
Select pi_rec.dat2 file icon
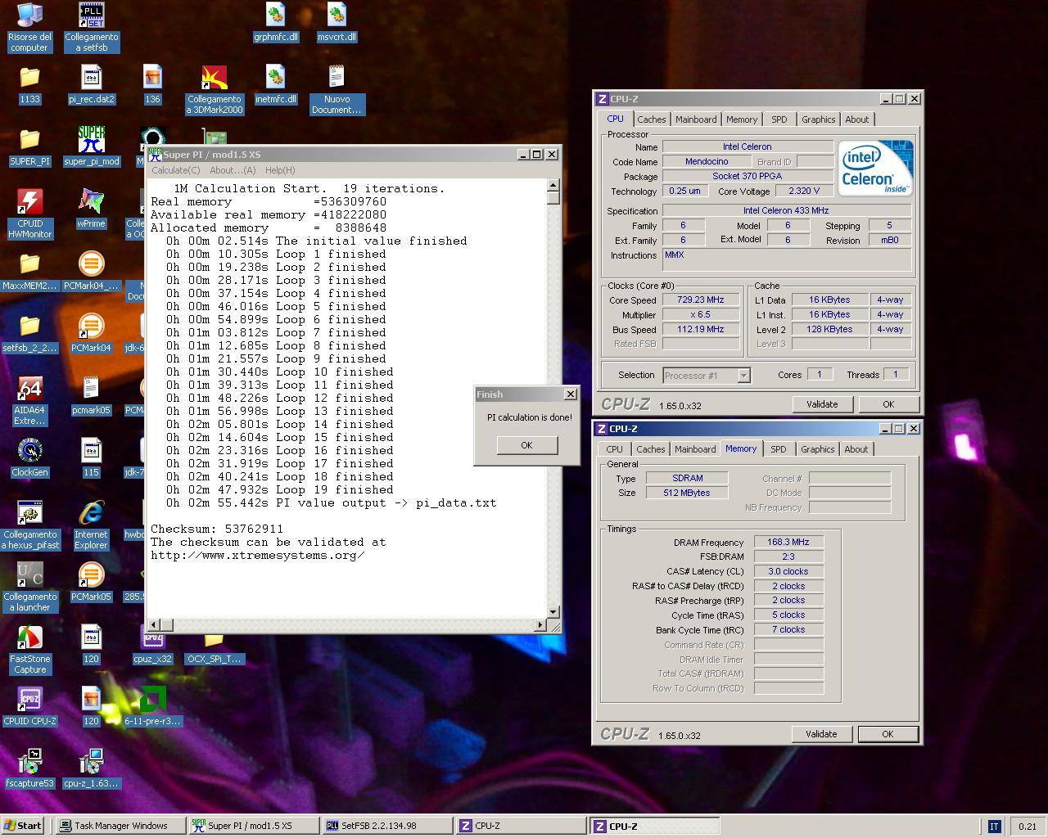pyautogui.click(x=91, y=78)
